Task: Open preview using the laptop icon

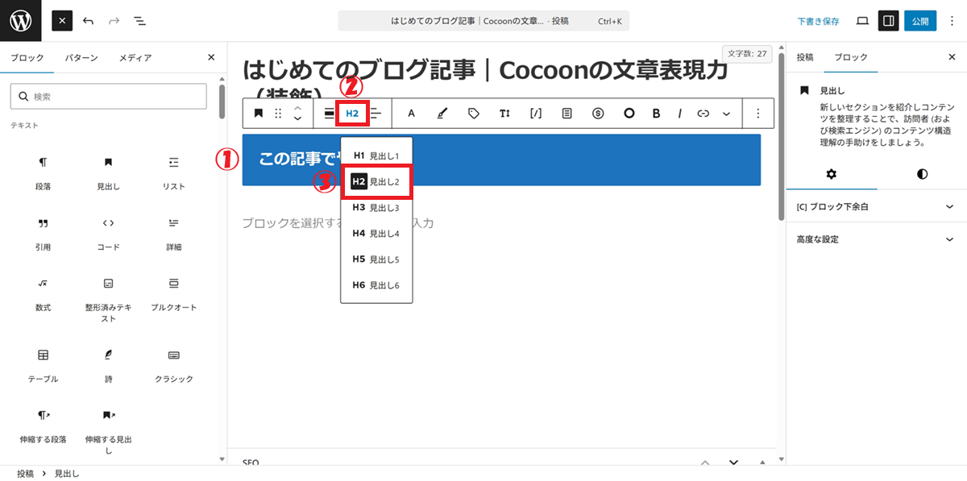Action: [x=861, y=21]
